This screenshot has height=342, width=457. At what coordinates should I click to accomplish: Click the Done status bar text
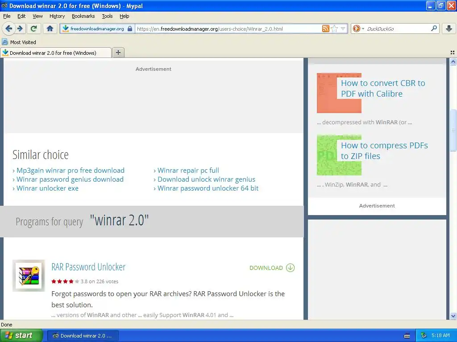pyautogui.click(x=6, y=325)
